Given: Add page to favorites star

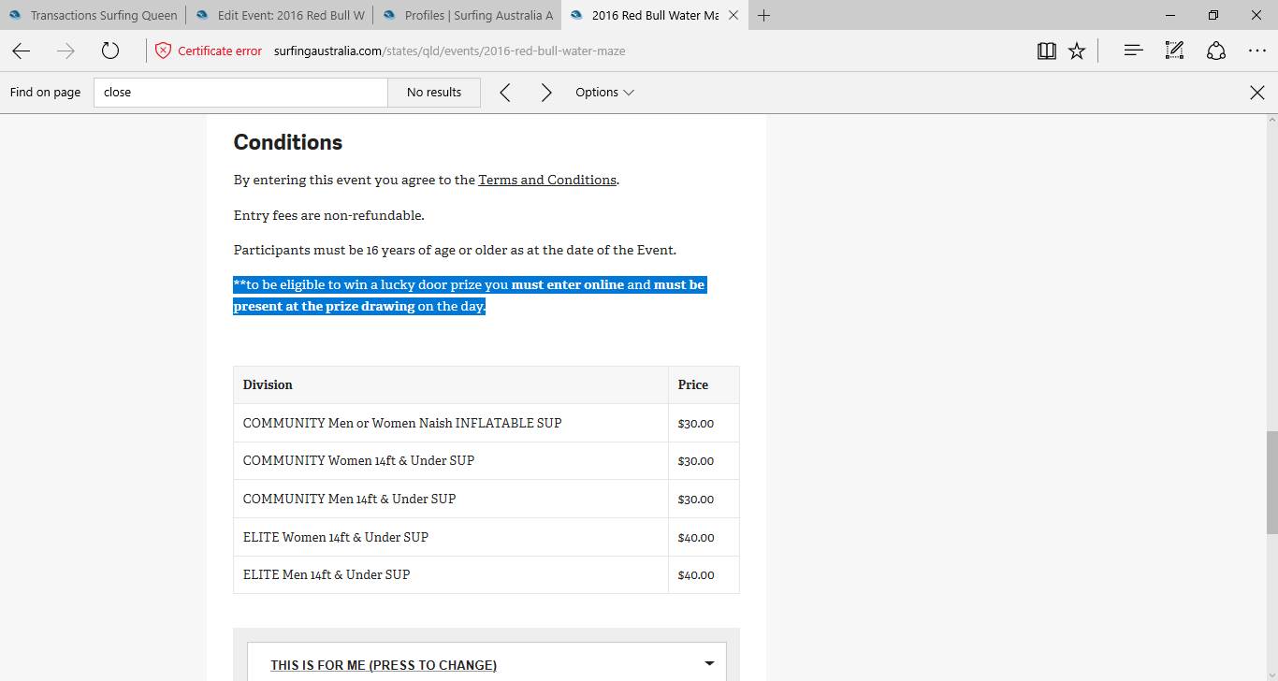Looking at the screenshot, I should click(1077, 51).
